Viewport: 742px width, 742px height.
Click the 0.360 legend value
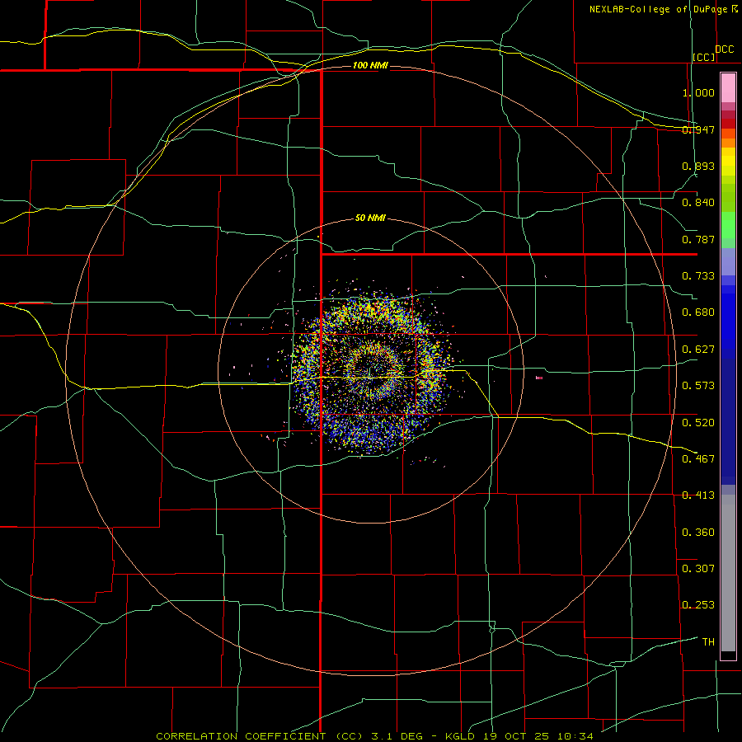698,533
